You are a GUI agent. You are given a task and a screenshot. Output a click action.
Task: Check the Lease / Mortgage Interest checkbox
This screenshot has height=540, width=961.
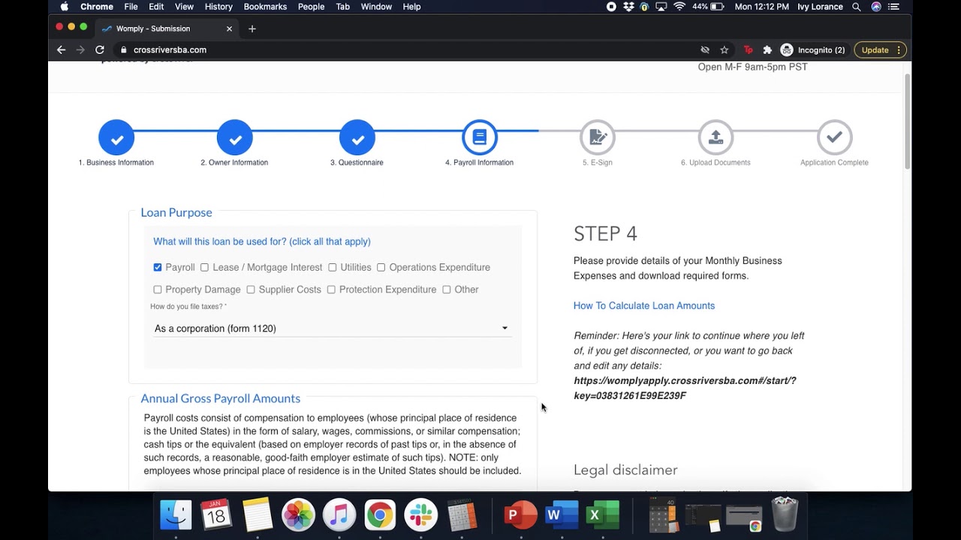coord(204,268)
